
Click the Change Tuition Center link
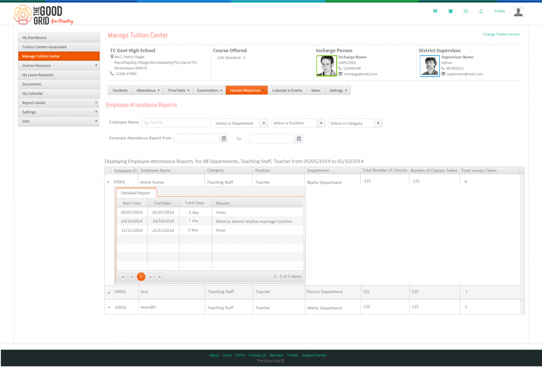click(x=501, y=34)
